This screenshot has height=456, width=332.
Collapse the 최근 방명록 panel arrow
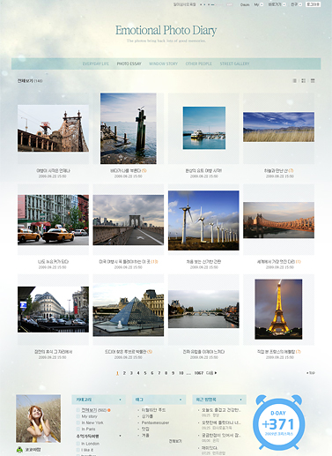pyautogui.click(x=240, y=400)
